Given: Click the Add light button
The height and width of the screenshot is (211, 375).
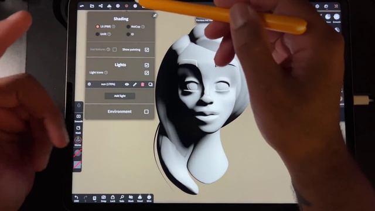Looking at the screenshot, I should [120, 96].
